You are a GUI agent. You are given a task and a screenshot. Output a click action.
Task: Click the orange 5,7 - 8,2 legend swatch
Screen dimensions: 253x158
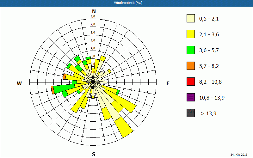point(191,66)
